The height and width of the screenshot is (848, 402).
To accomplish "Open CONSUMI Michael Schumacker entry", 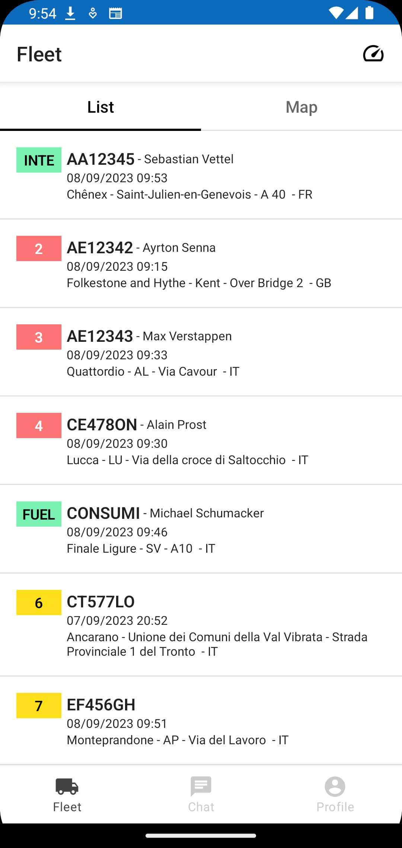I will click(x=201, y=529).
